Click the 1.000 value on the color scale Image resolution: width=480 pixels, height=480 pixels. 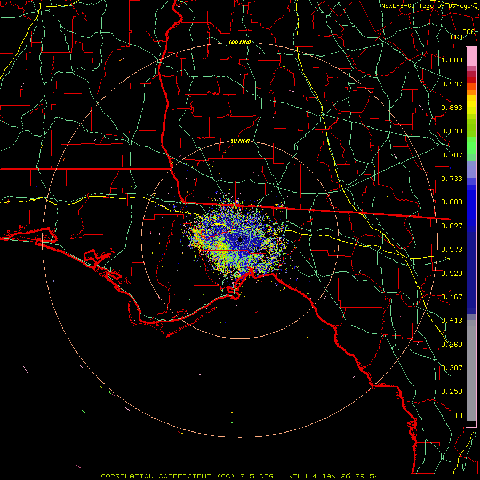tap(452, 60)
